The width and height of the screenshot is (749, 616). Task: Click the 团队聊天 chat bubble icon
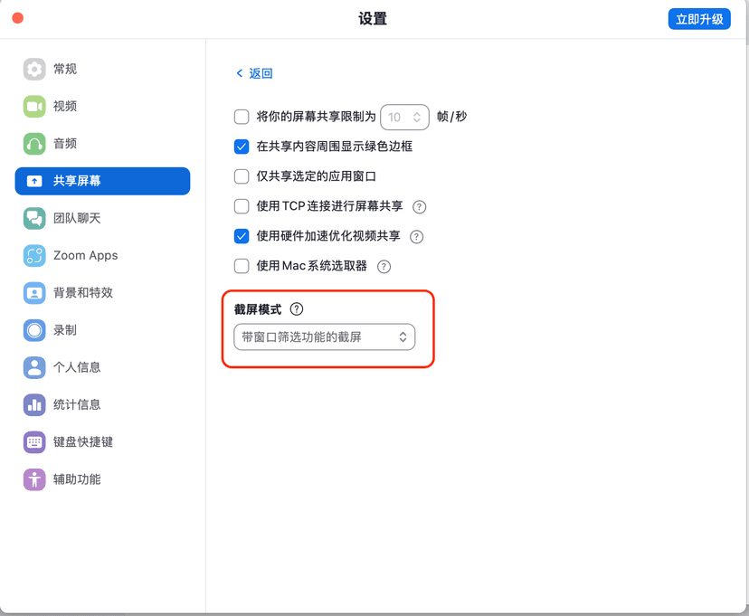[x=34, y=218]
